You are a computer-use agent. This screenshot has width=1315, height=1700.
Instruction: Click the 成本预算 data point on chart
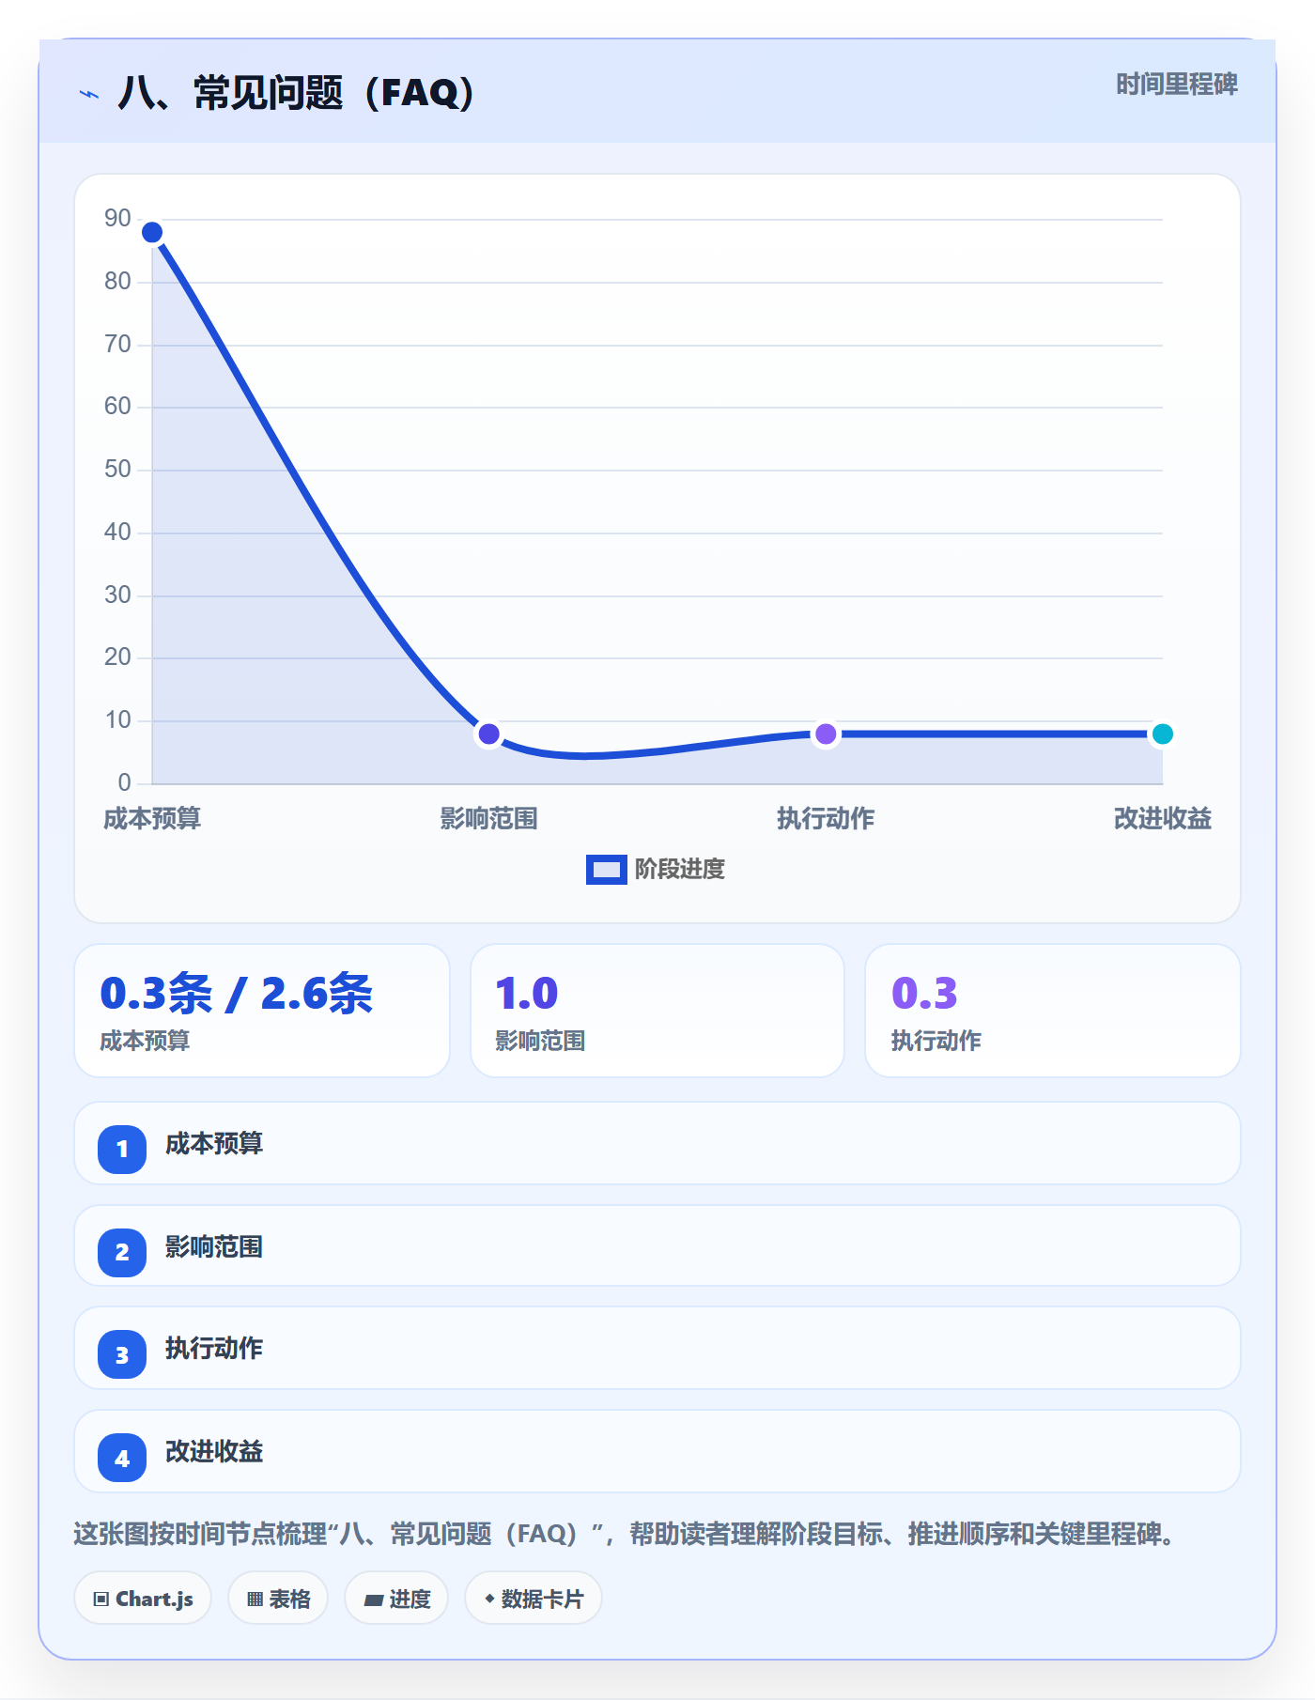click(x=152, y=232)
